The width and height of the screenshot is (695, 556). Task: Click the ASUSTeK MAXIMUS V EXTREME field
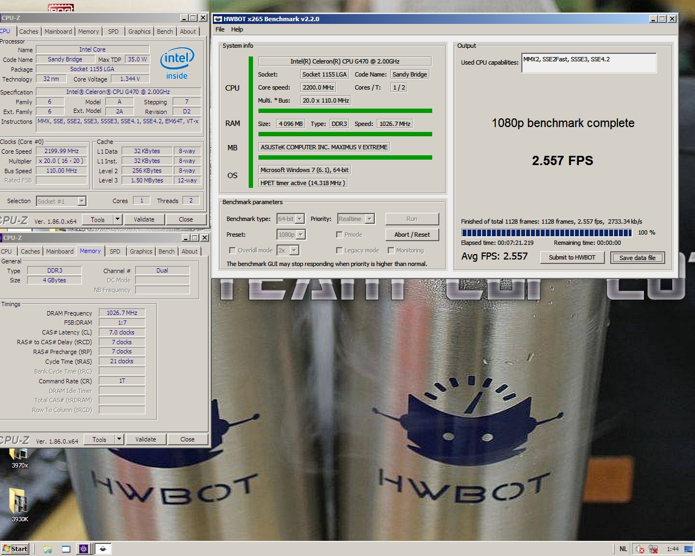[x=324, y=147]
